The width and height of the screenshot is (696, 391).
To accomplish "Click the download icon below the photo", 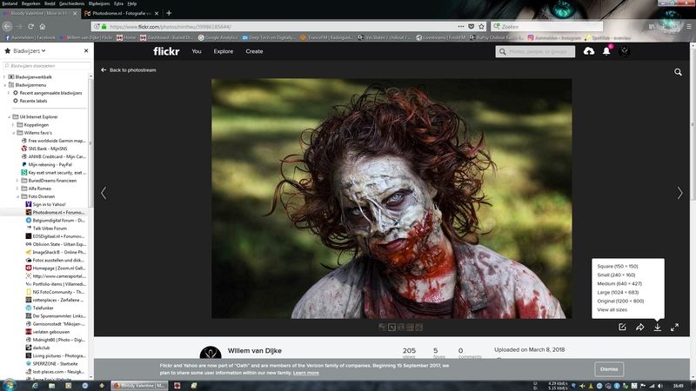I will [658, 328].
